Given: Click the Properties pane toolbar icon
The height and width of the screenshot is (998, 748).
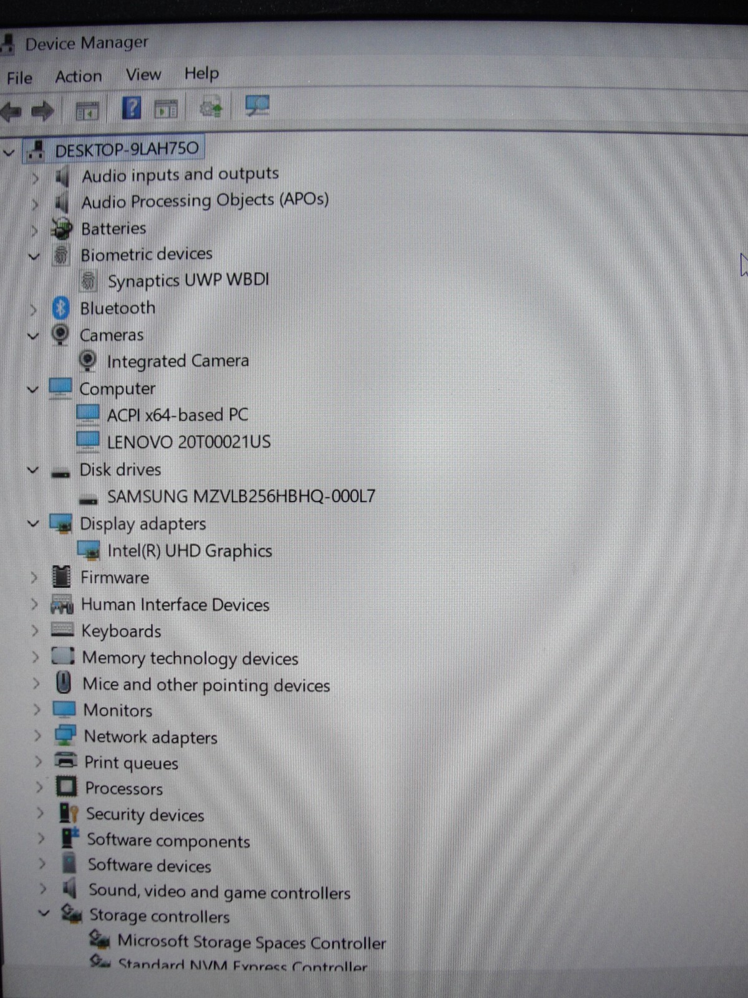Looking at the screenshot, I should coord(166,109).
